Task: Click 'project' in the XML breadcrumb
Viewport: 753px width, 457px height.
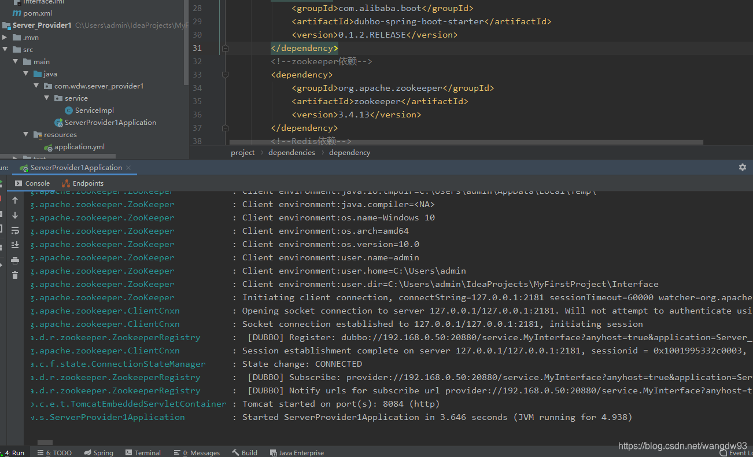Action: click(x=243, y=153)
